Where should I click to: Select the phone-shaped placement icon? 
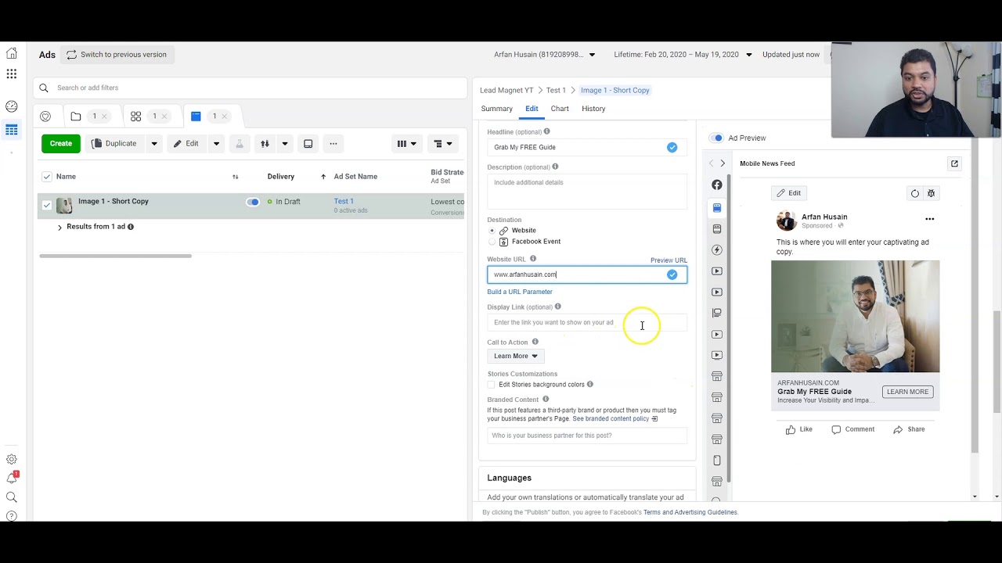[x=717, y=461]
